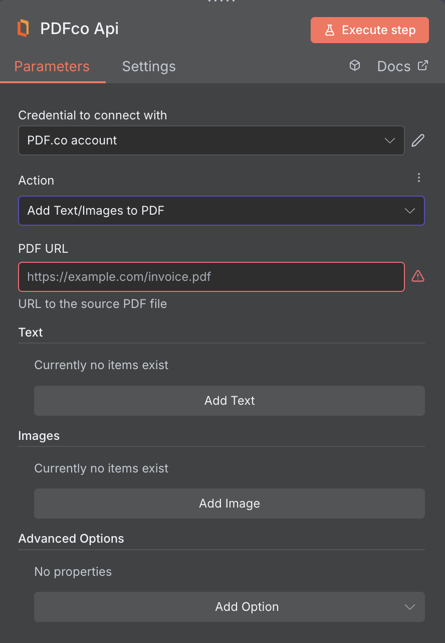Click the chevron on the Add Option button
The width and height of the screenshot is (445, 643).
(x=410, y=607)
